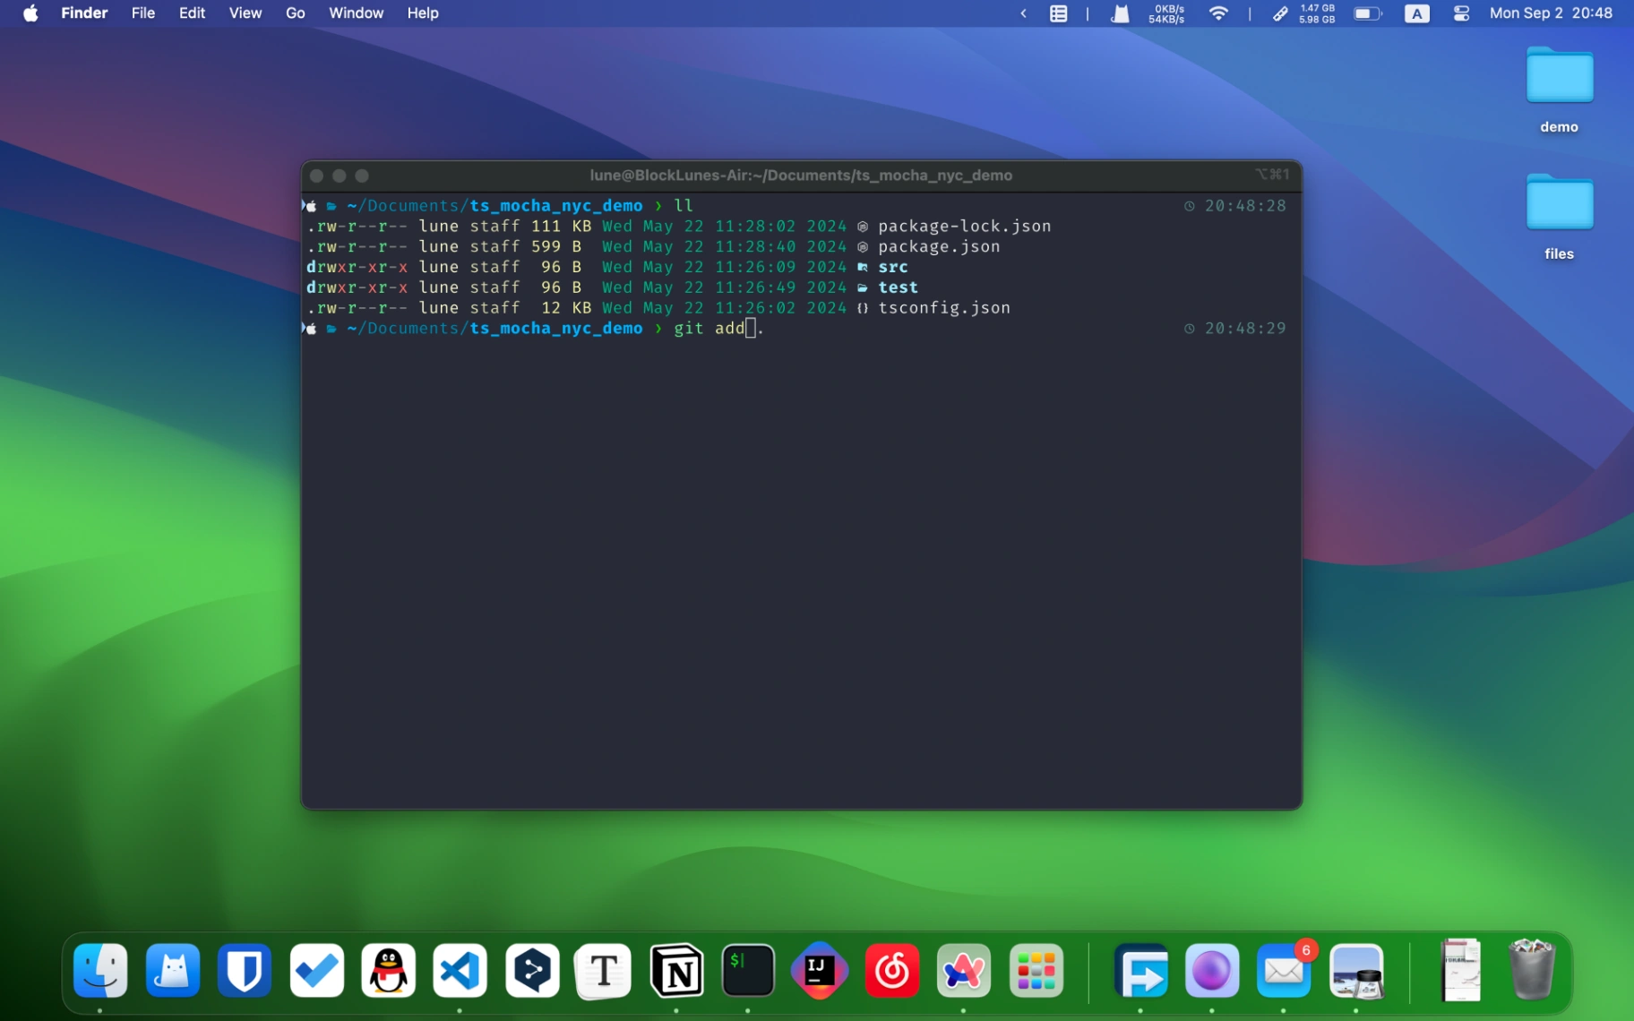Screen dimensions: 1634x1021
Task: Launch Typora T icon in Dock
Action: (x=604, y=971)
